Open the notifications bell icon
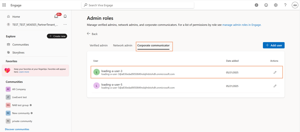300x132 pixels. point(65,16)
